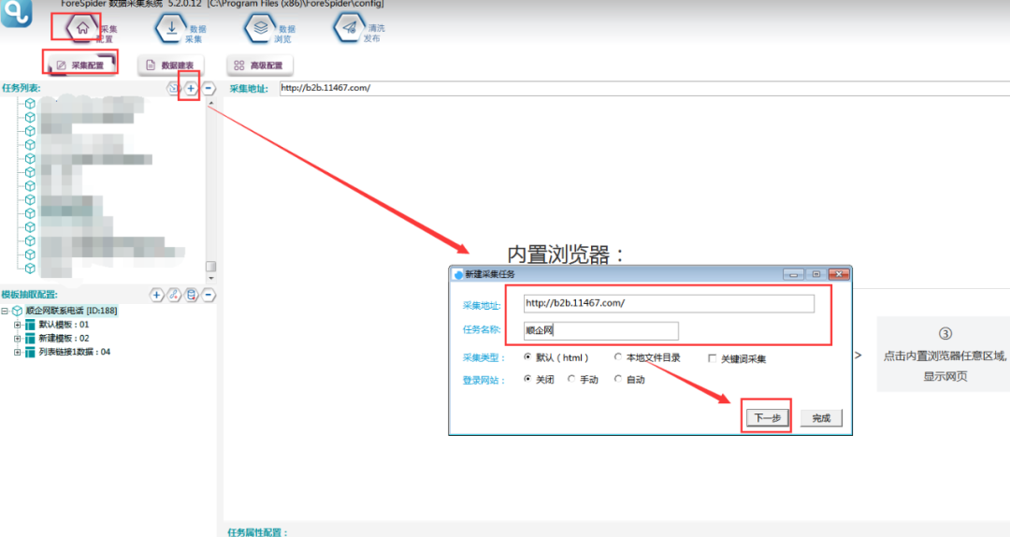The image size is (1010, 537).
Task: Click the database icon in 模板抽取配置 header
Action: coord(192,296)
